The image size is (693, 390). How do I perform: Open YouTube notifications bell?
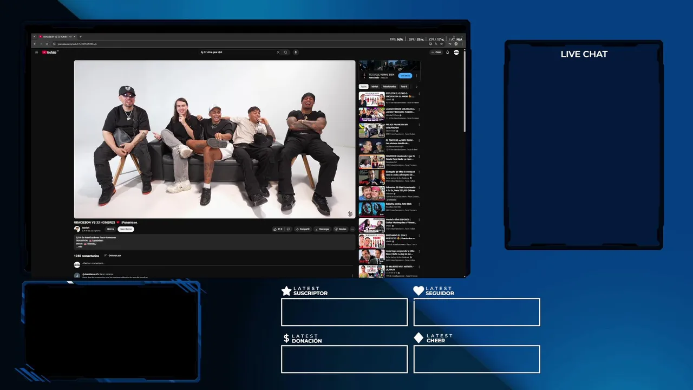(x=448, y=52)
